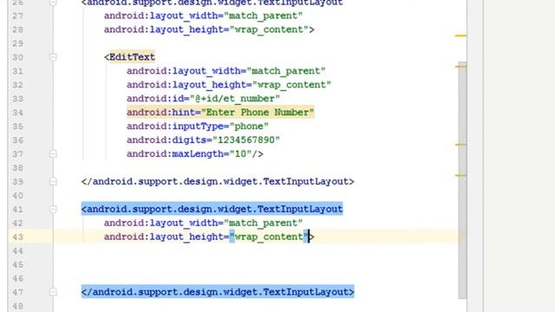Image resolution: width=555 pixels, height=312 pixels.
Task: Collapse the TextInputLayout fold on line 41
Action: tap(53, 209)
